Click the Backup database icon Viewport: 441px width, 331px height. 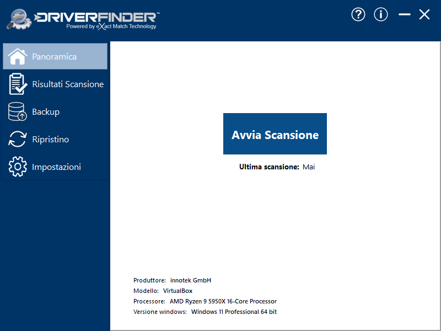(x=18, y=111)
